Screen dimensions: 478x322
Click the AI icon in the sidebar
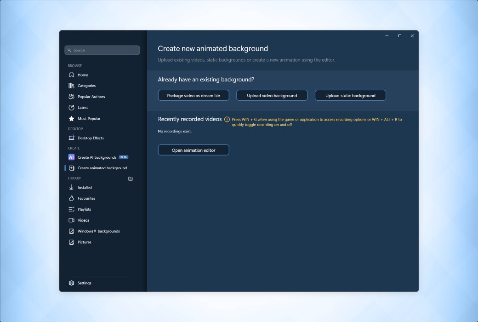pos(71,157)
